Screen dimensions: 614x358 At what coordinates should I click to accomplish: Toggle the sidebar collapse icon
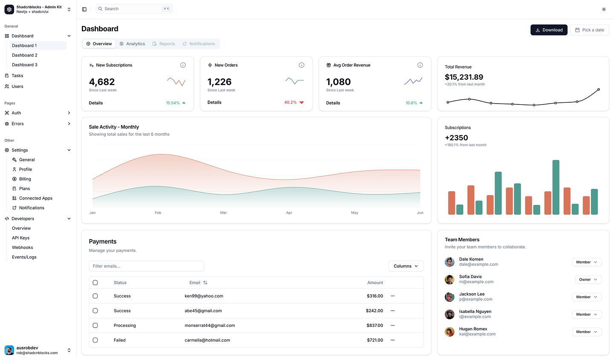pyautogui.click(x=84, y=9)
